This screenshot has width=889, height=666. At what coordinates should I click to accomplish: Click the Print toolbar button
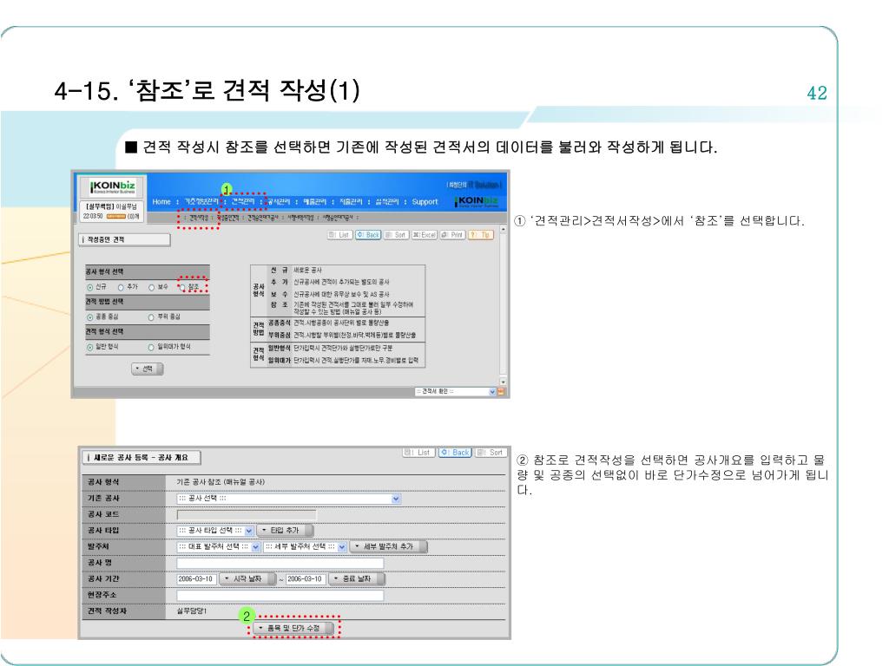tap(453, 235)
